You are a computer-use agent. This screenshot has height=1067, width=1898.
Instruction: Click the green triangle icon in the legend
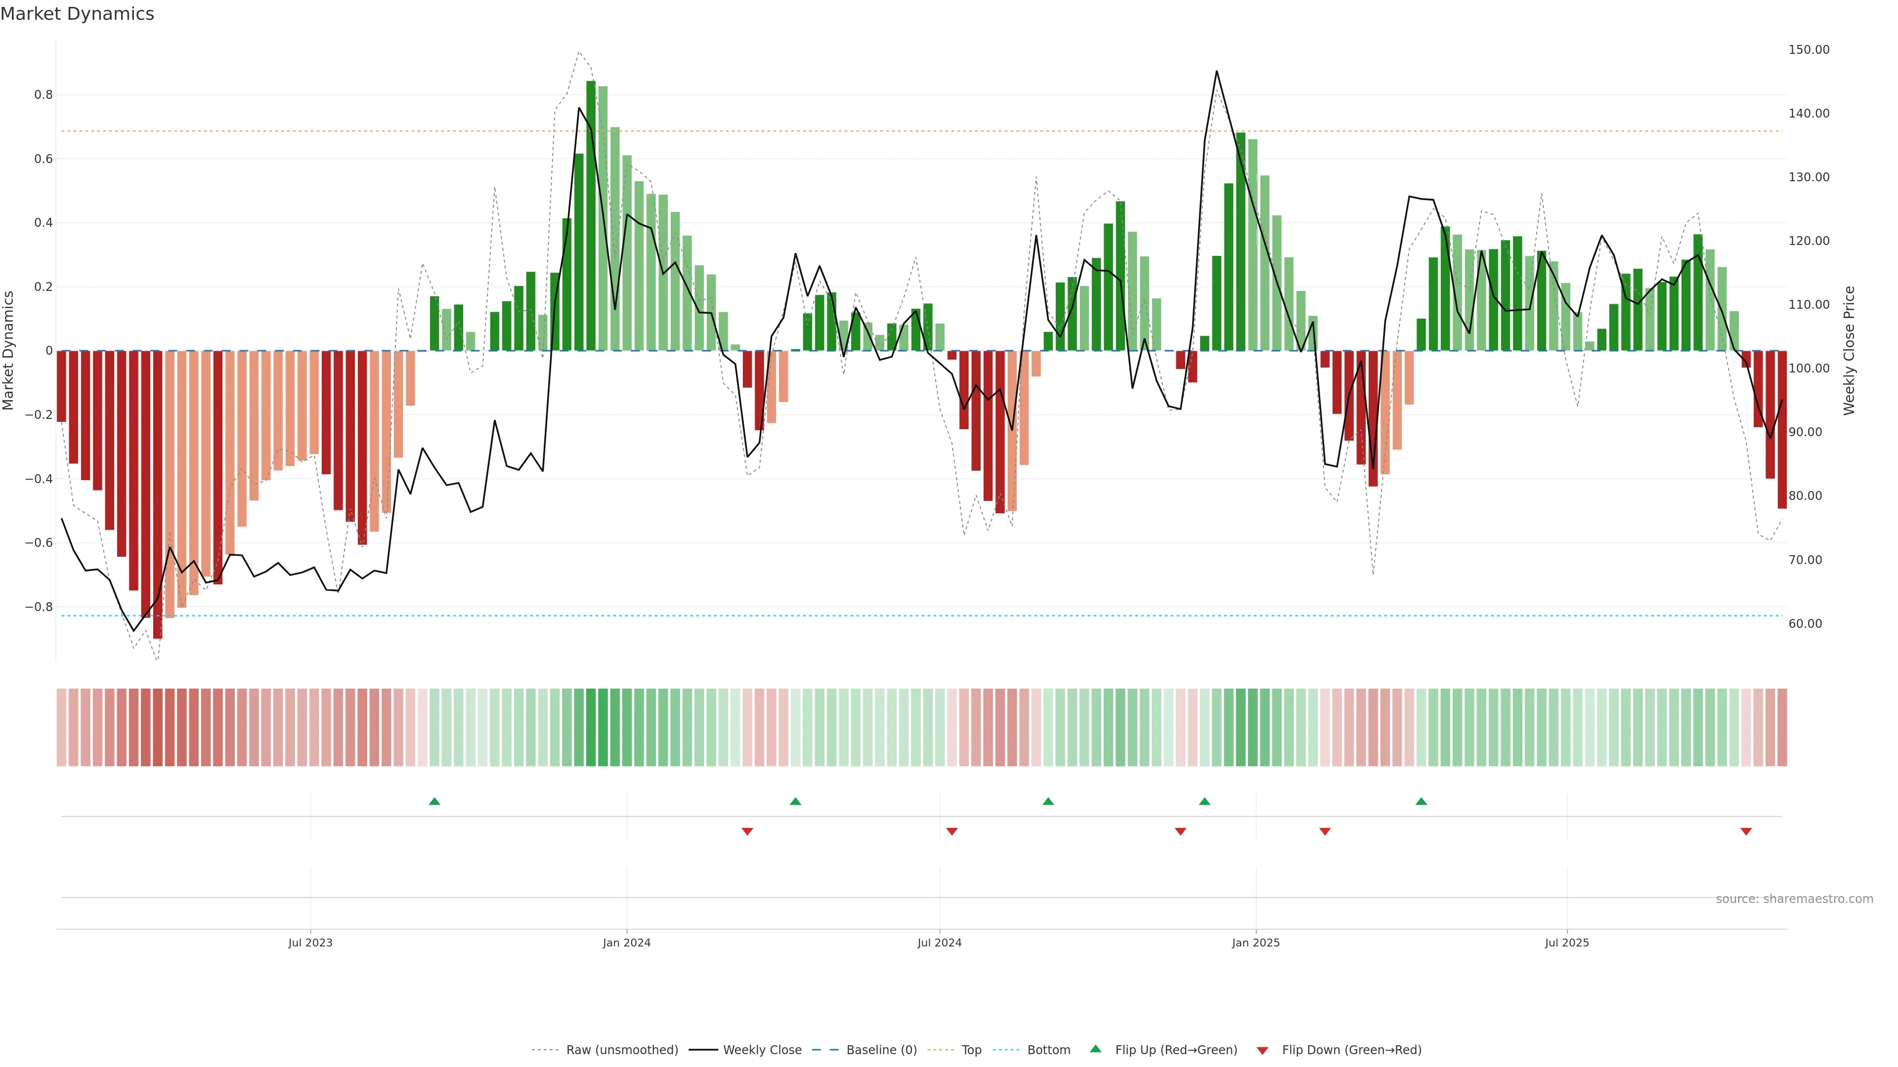coord(1096,1049)
